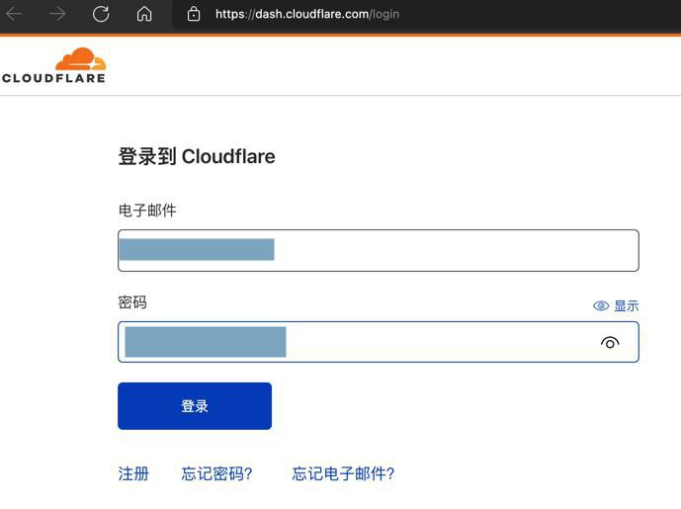Go forward using browser forward arrow
The image size is (681, 509).
57,14
